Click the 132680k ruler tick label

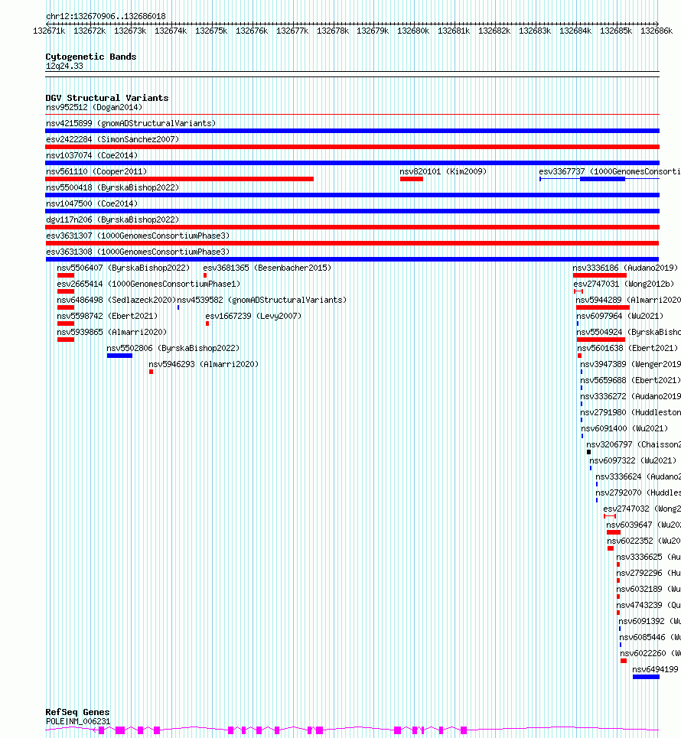tap(413, 31)
